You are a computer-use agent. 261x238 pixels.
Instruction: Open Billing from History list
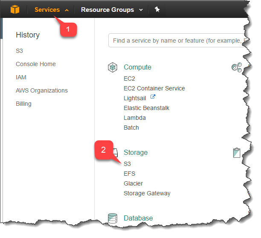[23, 104]
